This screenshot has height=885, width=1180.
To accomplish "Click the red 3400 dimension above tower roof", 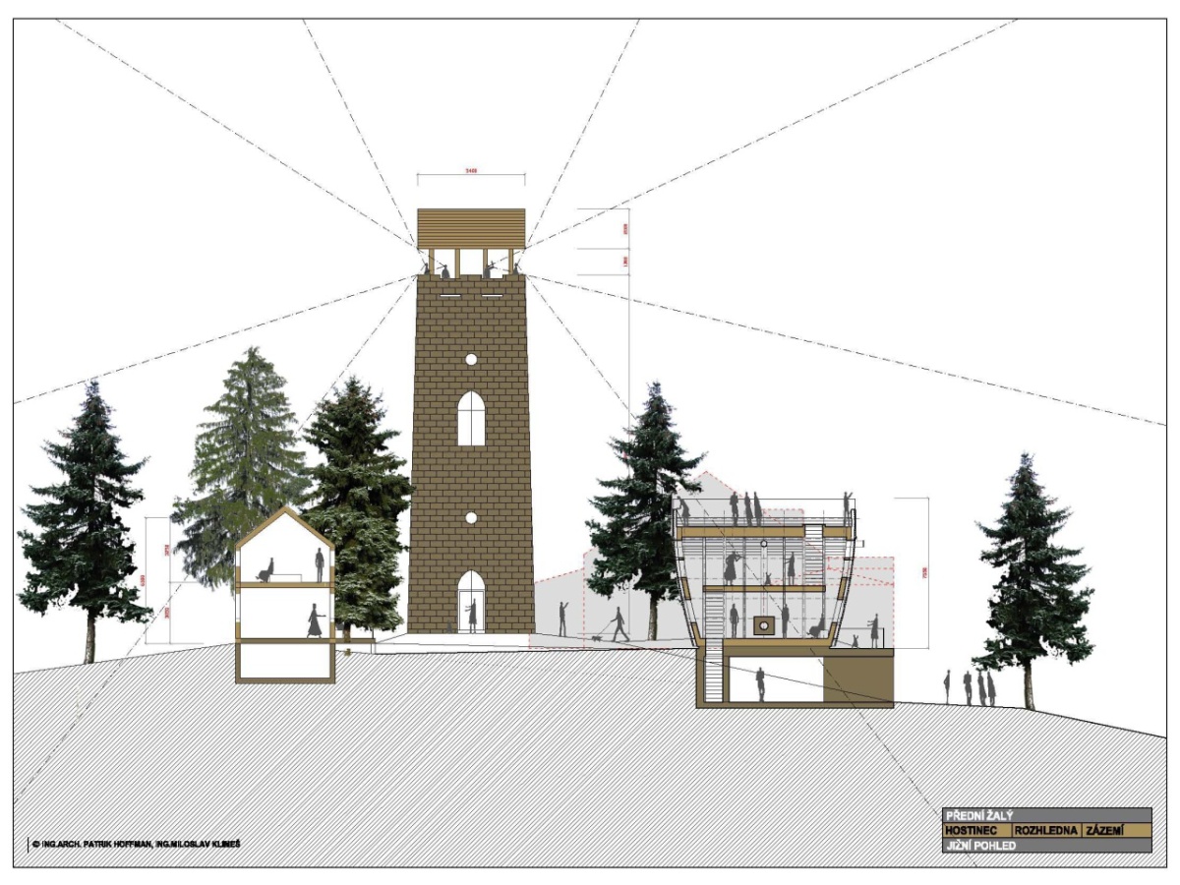I will coord(471,171).
